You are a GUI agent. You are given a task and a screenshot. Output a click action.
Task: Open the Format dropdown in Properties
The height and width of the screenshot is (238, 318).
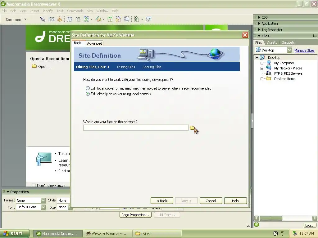[x=43, y=201]
